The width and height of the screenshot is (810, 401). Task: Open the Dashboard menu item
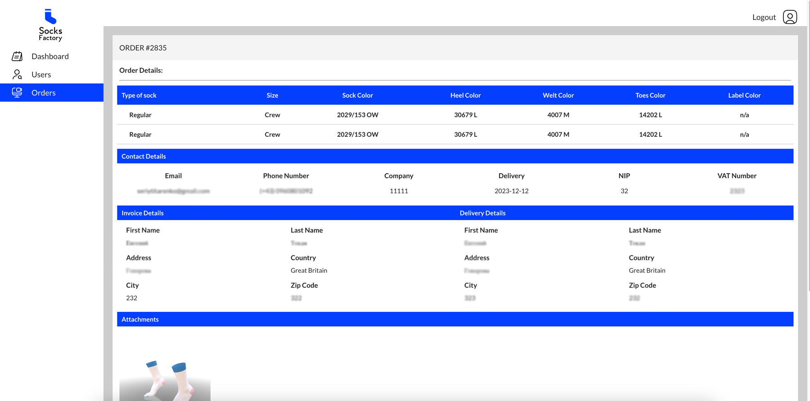(50, 56)
